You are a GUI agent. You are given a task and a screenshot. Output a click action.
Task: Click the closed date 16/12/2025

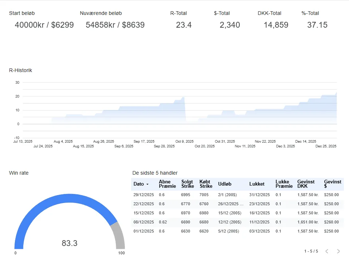(x=259, y=213)
